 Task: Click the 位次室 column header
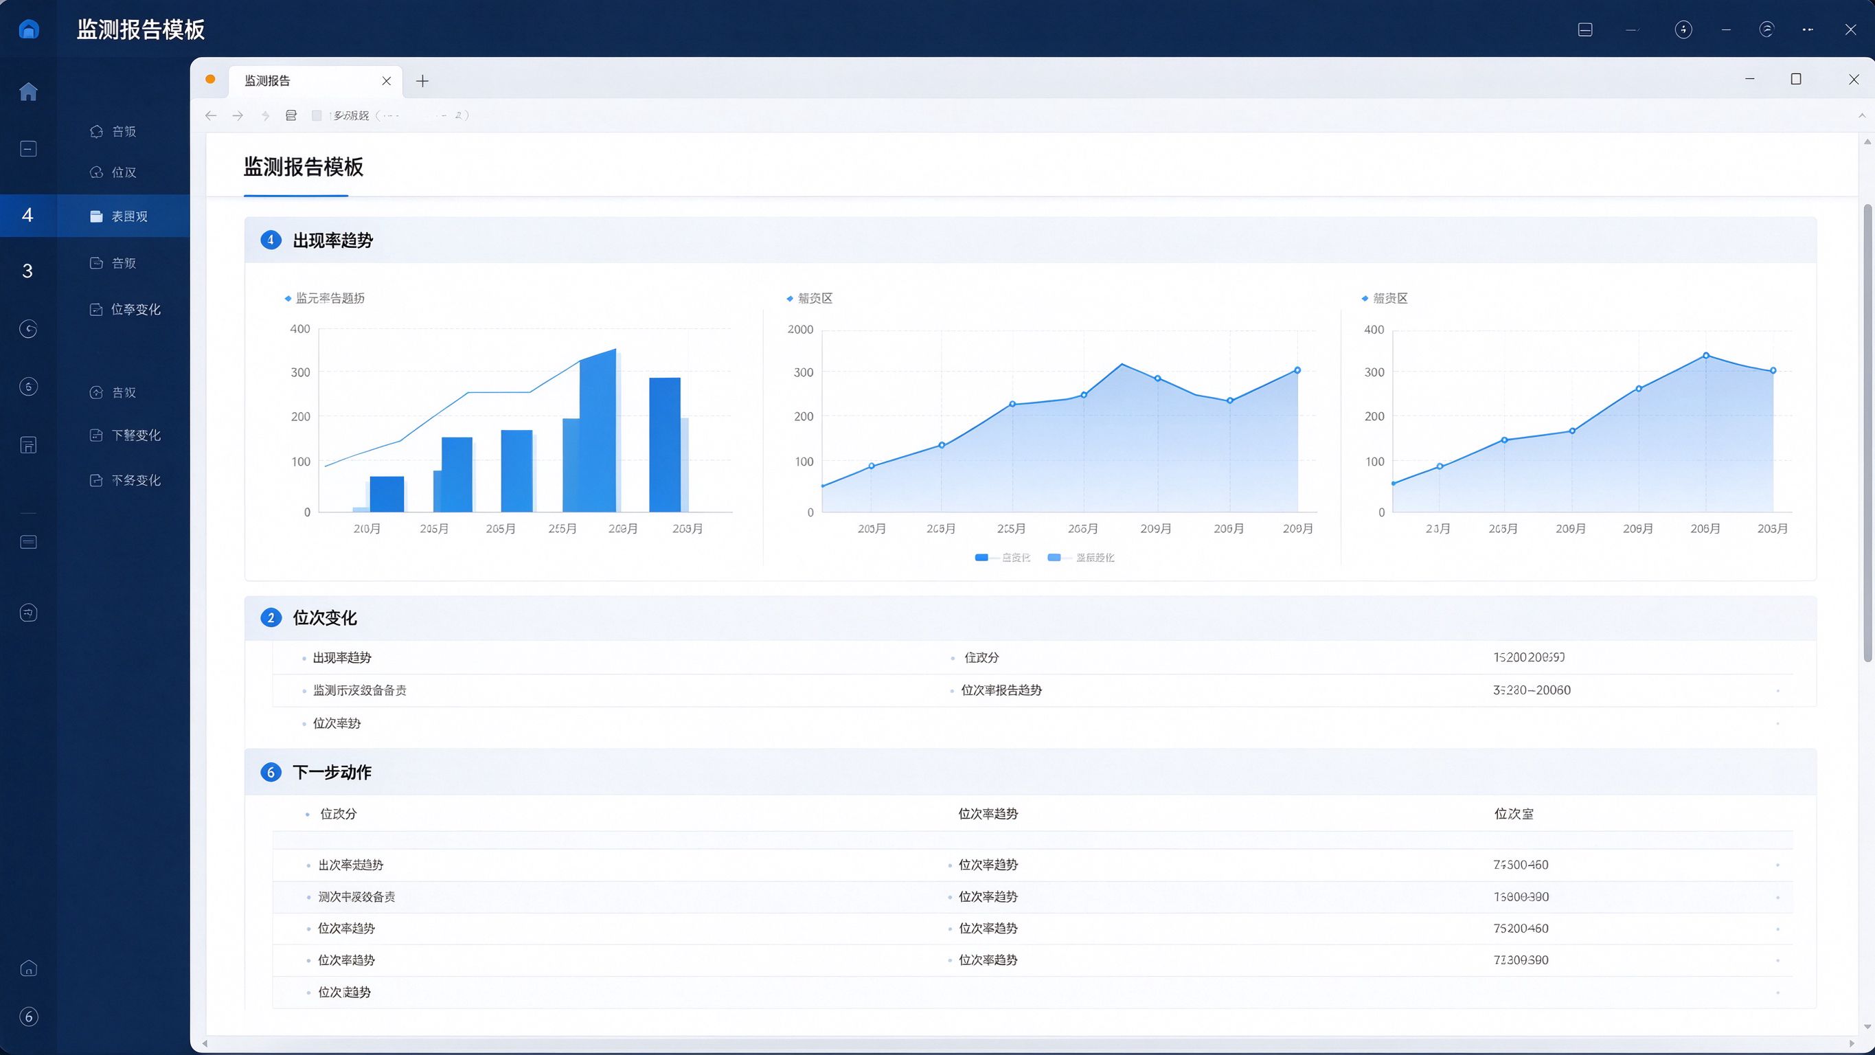point(1514,814)
